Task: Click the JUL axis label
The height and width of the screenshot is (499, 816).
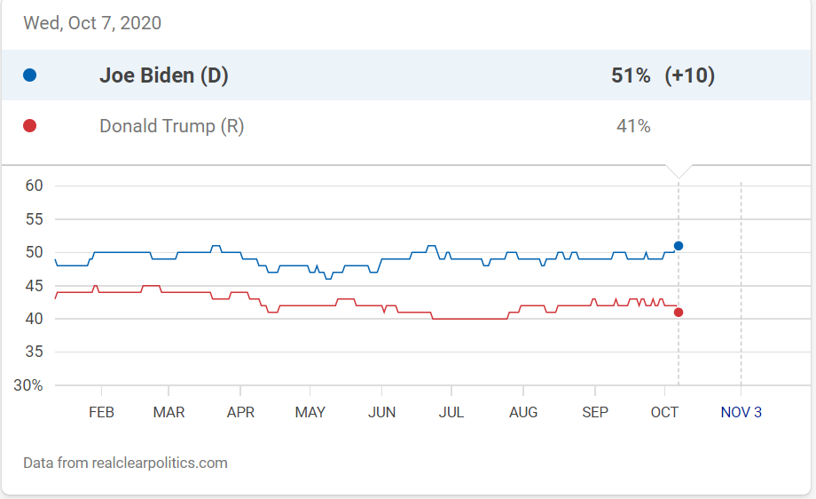Action: pyautogui.click(x=451, y=412)
